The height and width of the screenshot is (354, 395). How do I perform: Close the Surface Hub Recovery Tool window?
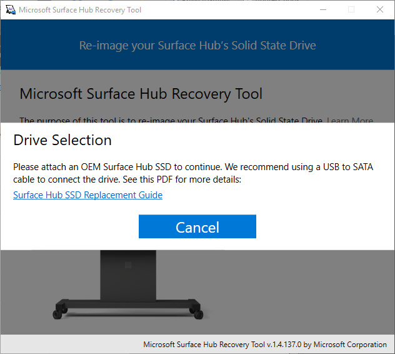coord(380,10)
